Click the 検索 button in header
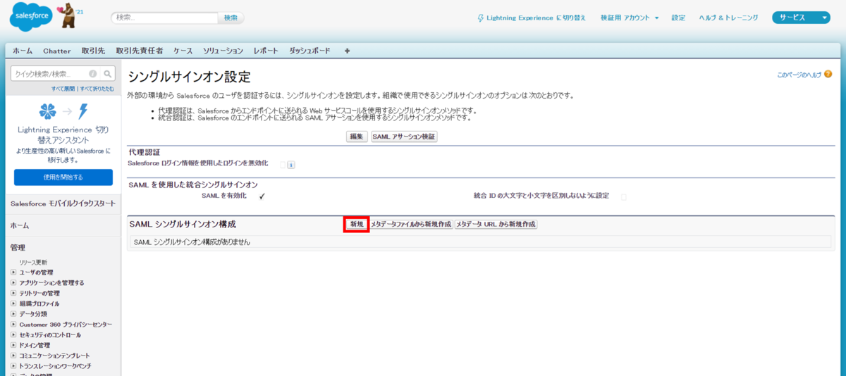This screenshot has height=376, width=846. coord(231,18)
